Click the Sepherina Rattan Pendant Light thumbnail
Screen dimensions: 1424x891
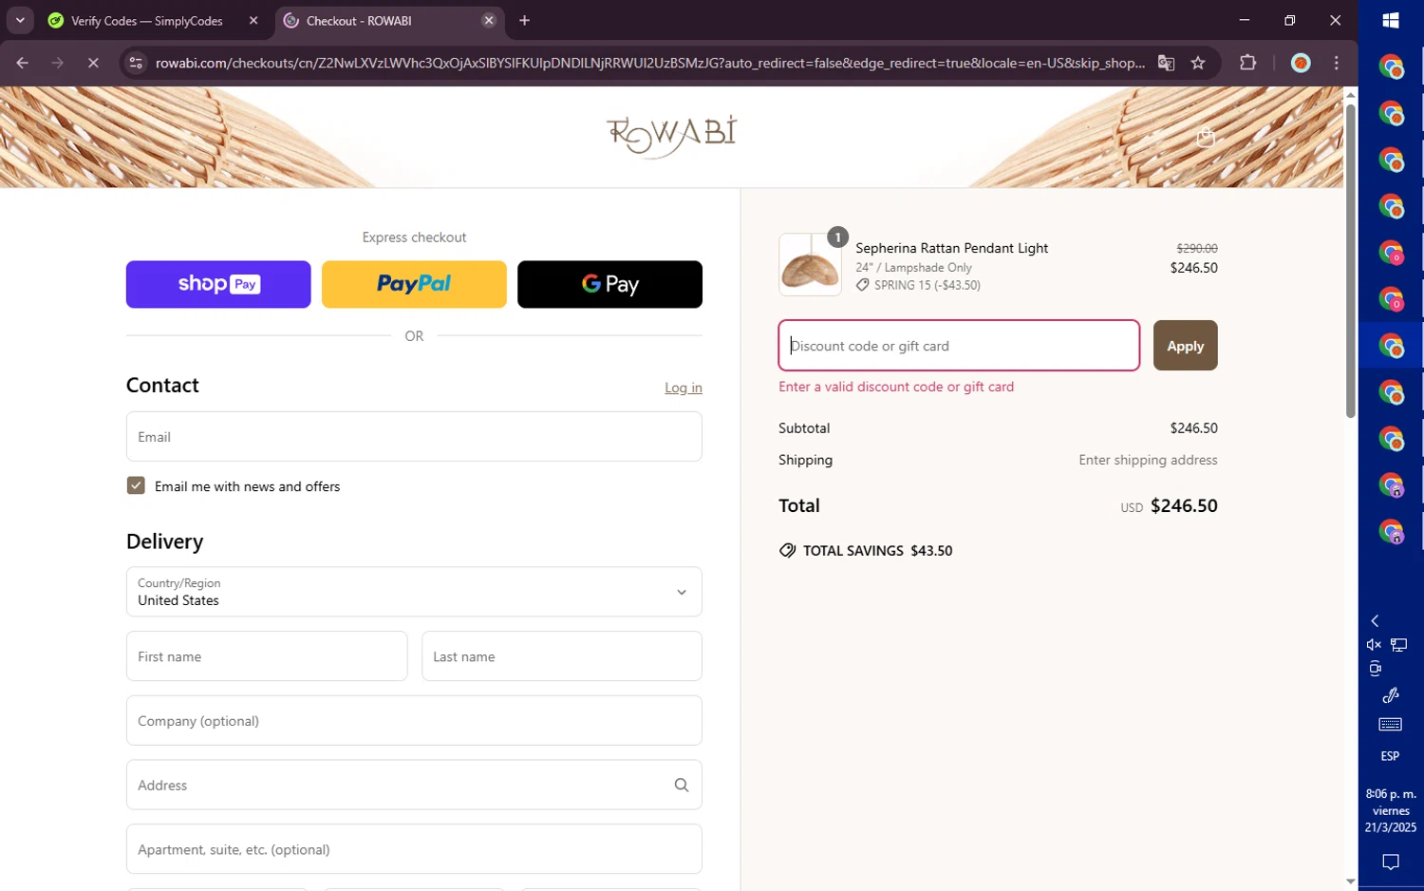[x=810, y=265]
